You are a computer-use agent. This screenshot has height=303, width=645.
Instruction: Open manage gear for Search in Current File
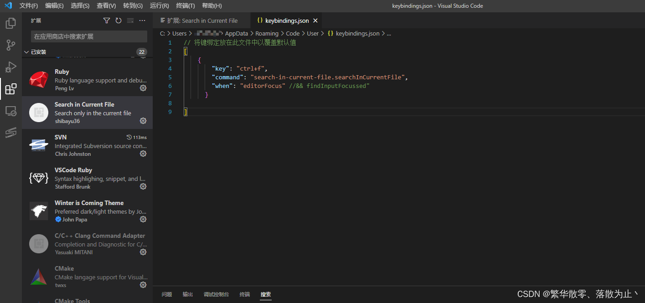coord(143,121)
